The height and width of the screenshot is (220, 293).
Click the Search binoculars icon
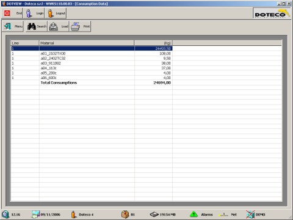31,26
